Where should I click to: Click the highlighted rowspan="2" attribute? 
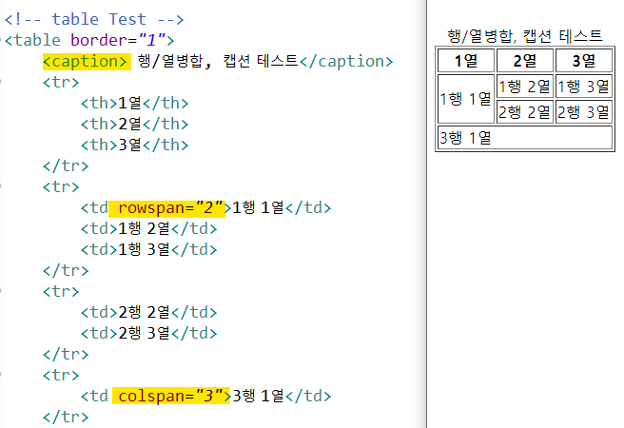click(167, 208)
